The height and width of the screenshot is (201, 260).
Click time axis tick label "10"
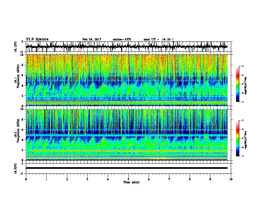click(231, 179)
